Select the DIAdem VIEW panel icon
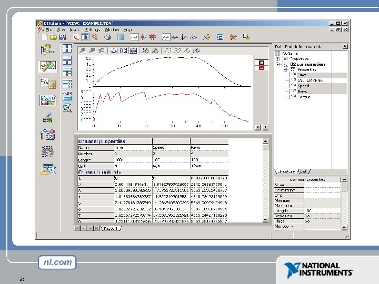The image size is (379, 284). point(47,66)
